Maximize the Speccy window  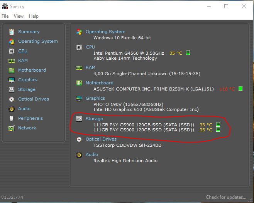click(x=226, y=6)
